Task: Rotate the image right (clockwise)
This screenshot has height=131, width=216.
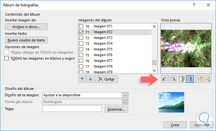Action: [173, 79]
